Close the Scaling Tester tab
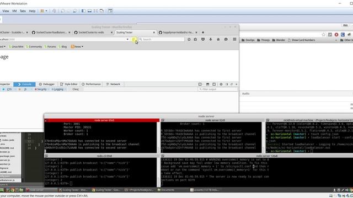The height and width of the screenshot is (198, 353). [x=154, y=32]
